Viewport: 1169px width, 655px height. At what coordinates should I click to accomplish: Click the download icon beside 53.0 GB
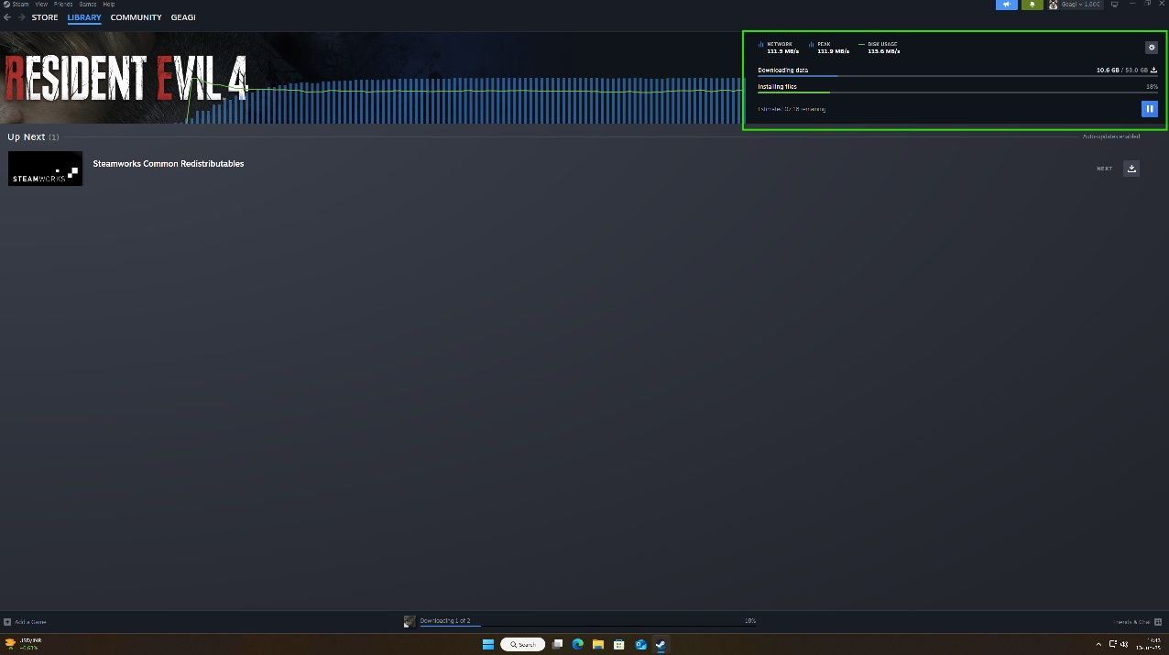point(1154,70)
